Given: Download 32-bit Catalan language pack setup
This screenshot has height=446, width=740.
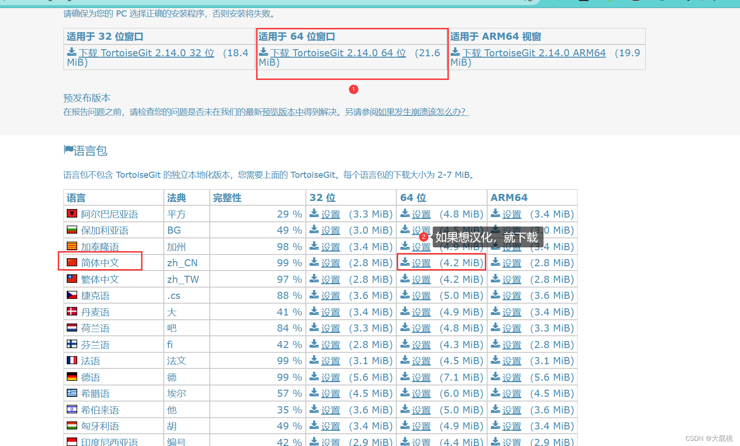Looking at the screenshot, I should (x=330, y=247).
